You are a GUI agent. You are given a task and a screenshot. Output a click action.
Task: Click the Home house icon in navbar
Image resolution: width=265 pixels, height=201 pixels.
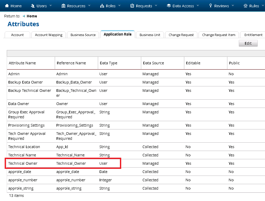(x=7, y=6)
